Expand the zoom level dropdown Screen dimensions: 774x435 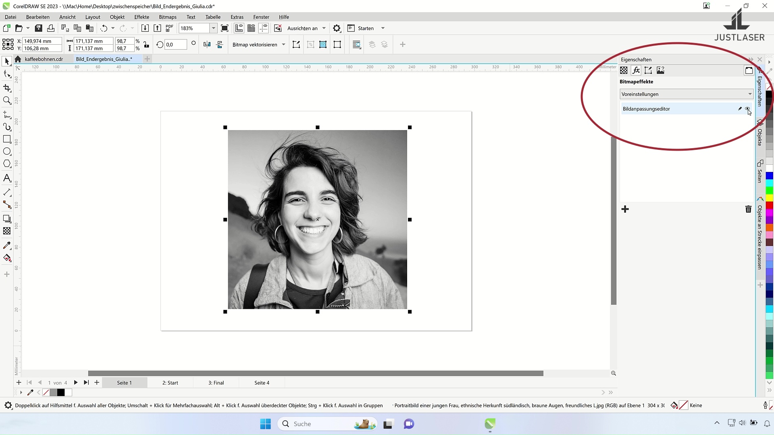[213, 28]
